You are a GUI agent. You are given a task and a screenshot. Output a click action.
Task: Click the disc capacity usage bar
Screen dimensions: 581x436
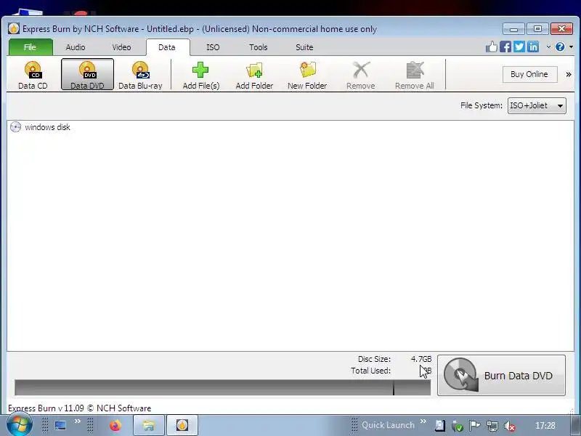point(223,387)
